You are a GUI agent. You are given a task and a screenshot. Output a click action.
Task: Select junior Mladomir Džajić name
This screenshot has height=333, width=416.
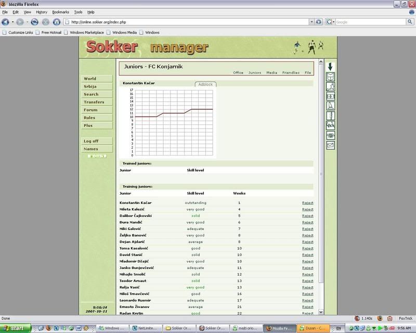point(134,261)
